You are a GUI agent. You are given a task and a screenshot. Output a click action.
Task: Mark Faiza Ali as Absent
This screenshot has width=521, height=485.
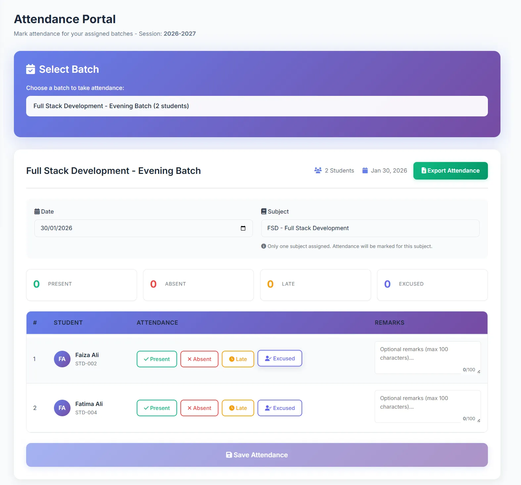click(199, 359)
